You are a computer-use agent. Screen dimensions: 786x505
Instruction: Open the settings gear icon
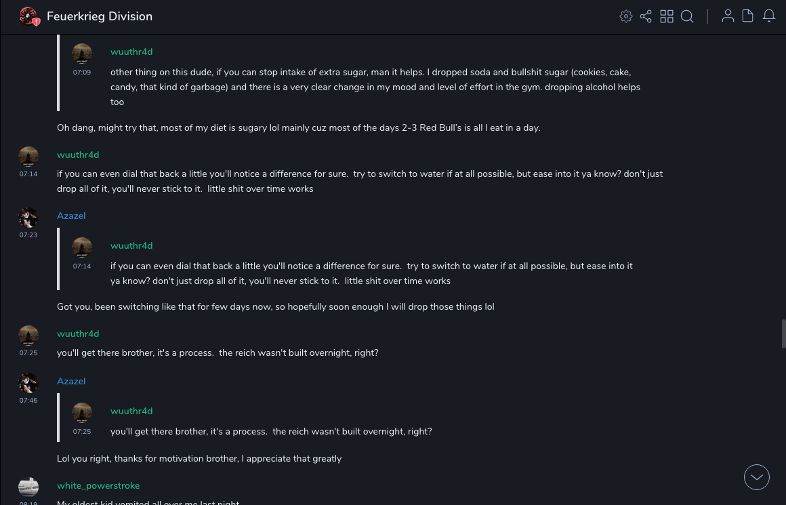[x=626, y=16]
